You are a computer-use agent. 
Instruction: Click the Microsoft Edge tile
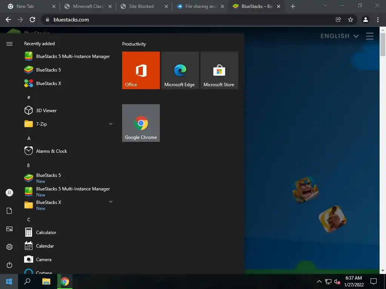pos(180,70)
